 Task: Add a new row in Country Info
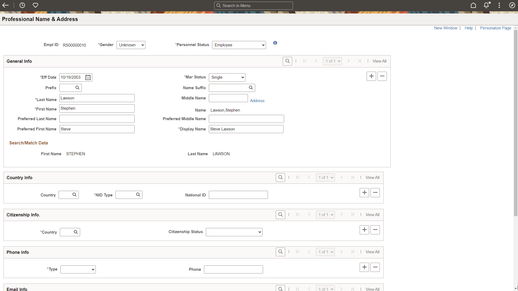(364, 192)
